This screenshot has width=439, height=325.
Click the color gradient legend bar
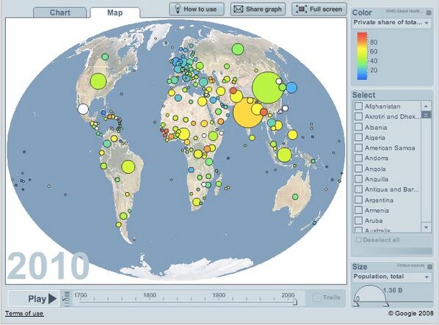point(362,56)
